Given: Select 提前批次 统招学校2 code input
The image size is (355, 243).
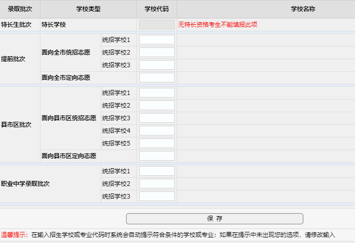Looking at the screenshot, I should (x=157, y=53).
